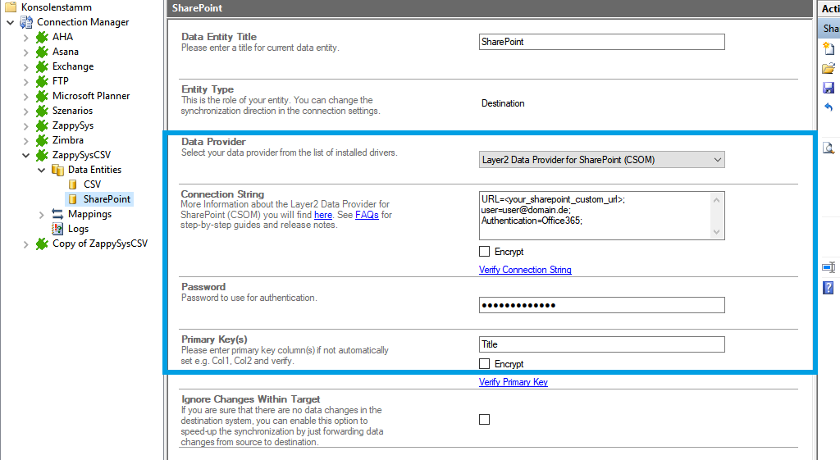Click the Data Entity Title text box
Screen dimensions: 840x460
click(601, 42)
